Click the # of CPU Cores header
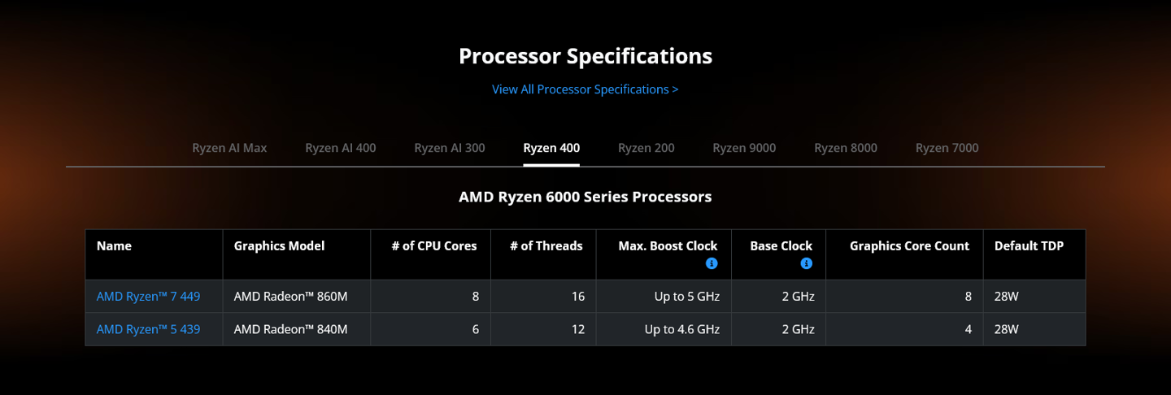Screen dimensions: 1171x395 tap(434, 245)
